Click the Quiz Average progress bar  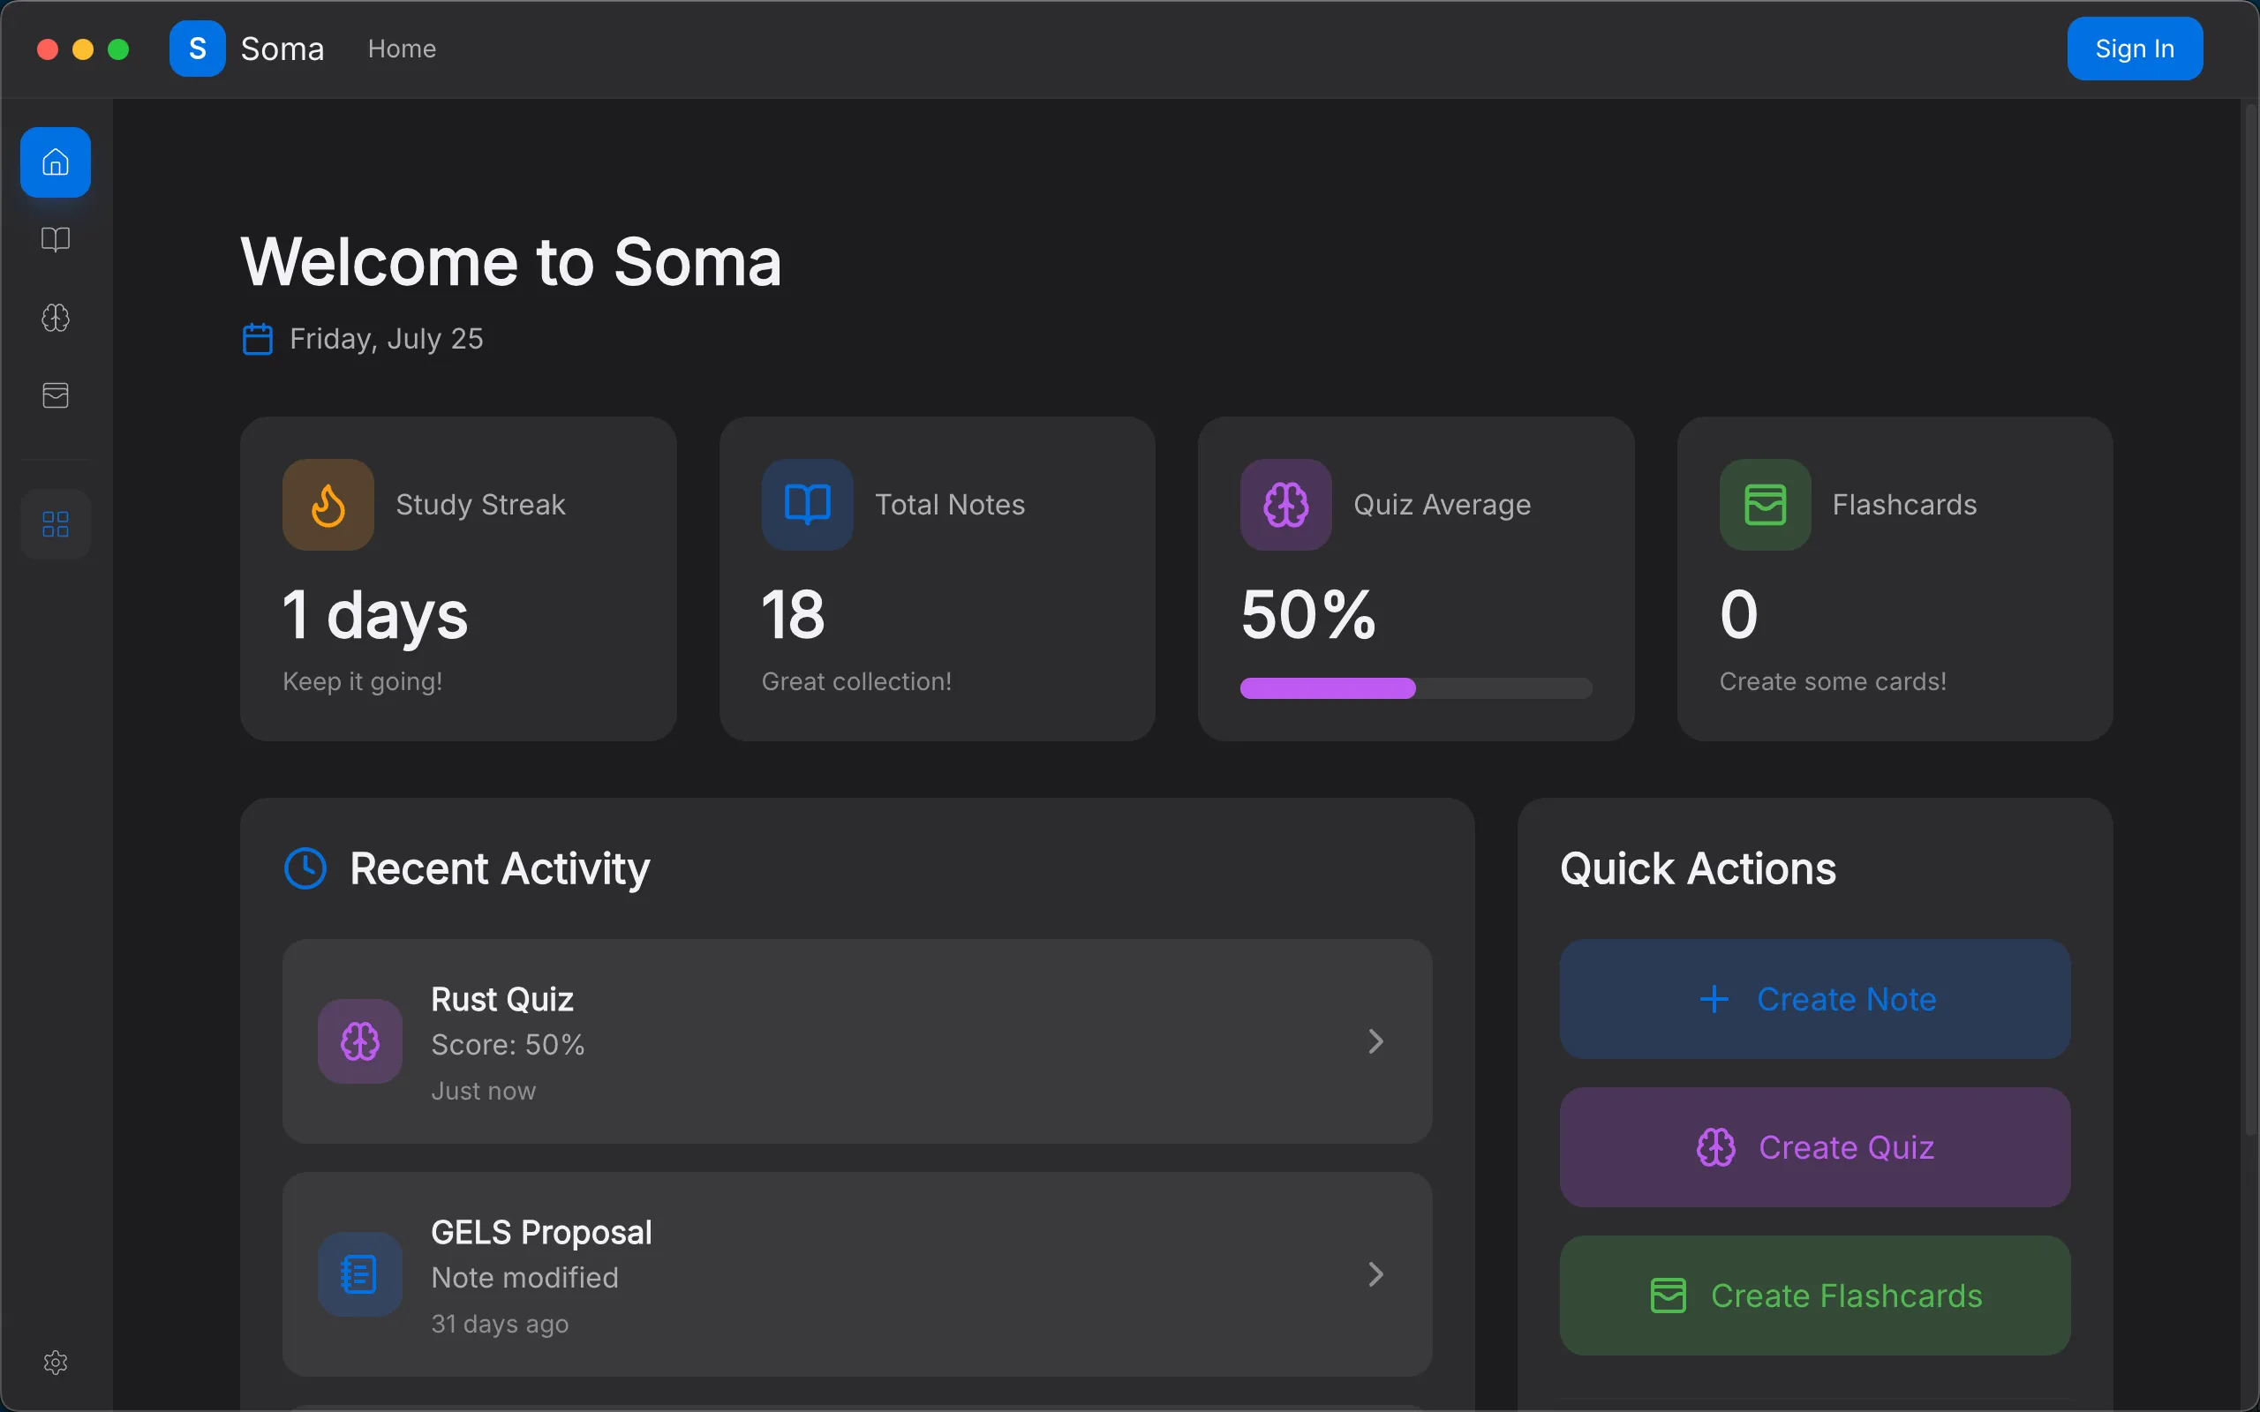[1416, 688]
